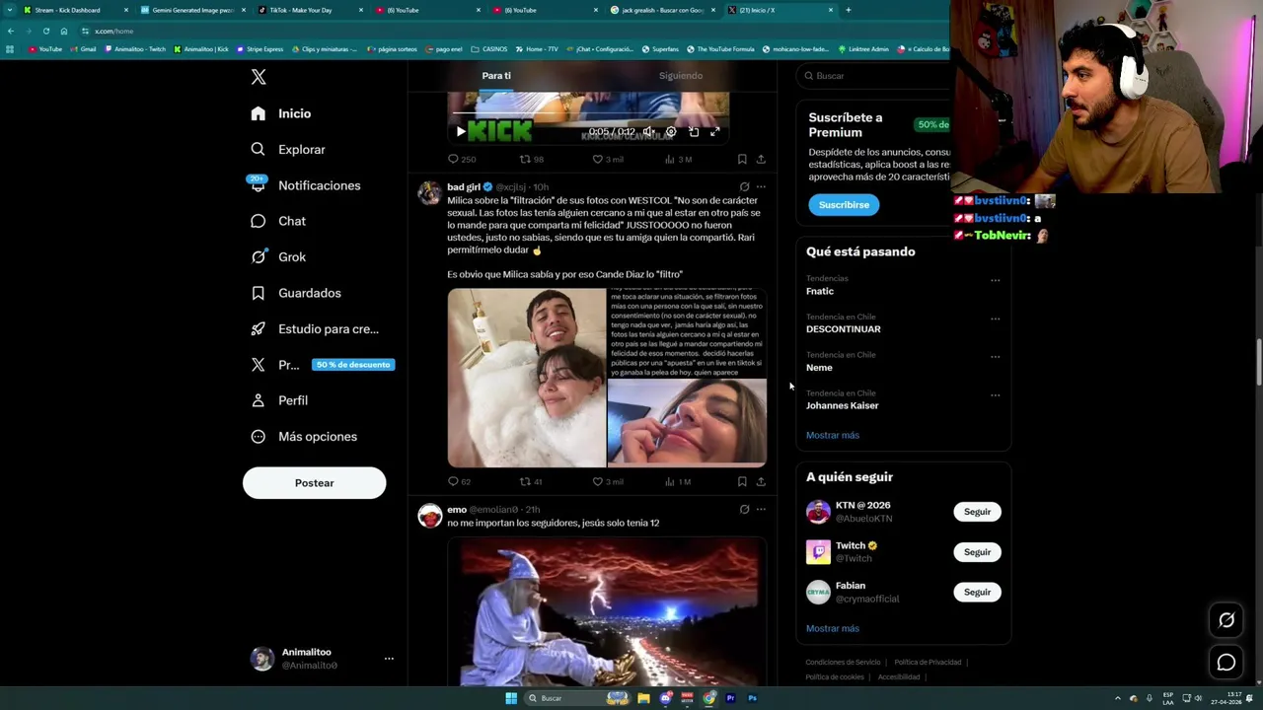Switch to the Siguiendo tab
Viewport: 1263px width, 710px height.
(x=681, y=76)
